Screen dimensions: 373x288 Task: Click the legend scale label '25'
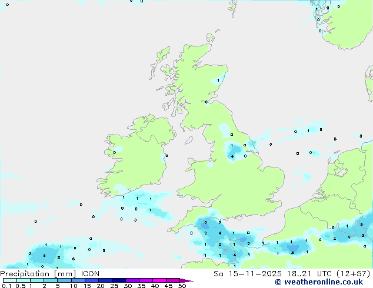114,286
